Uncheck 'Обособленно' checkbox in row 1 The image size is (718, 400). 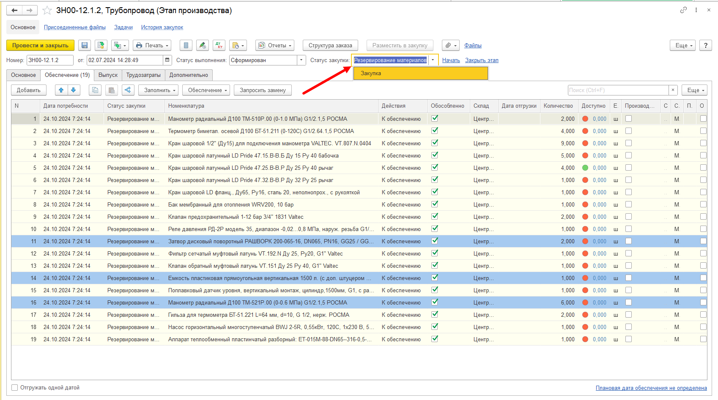click(435, 119)
